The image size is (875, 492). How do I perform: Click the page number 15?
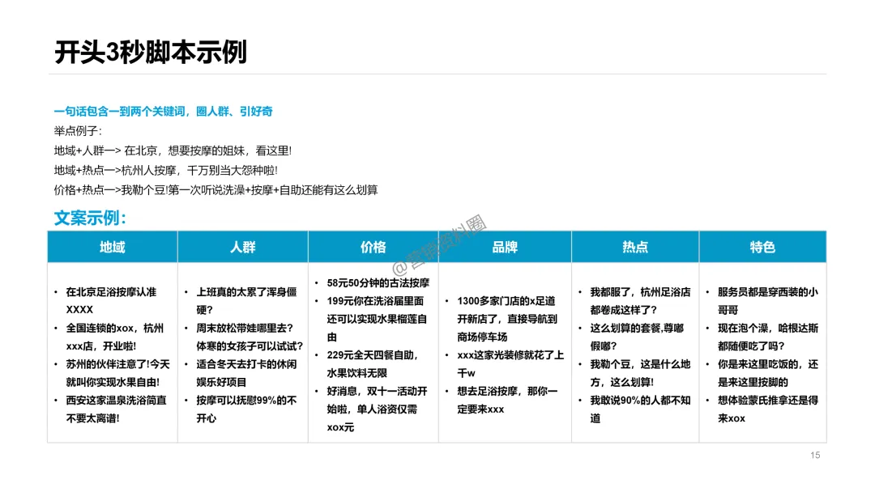pyautogui.click(x=815, y=456)
